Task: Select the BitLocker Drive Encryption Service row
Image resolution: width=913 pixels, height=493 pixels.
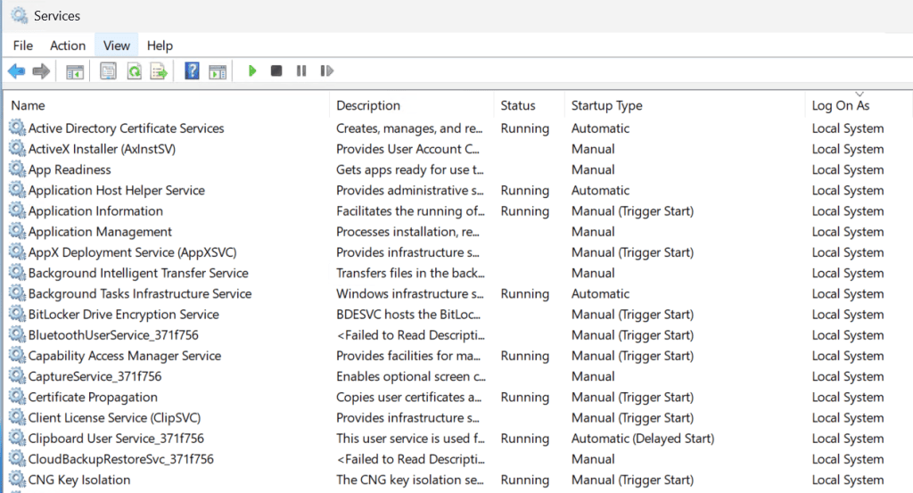Action: click(123, 315)
